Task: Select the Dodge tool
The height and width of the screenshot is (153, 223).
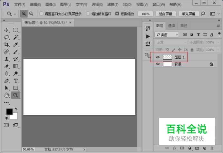Action: click(x=16, y=73)
